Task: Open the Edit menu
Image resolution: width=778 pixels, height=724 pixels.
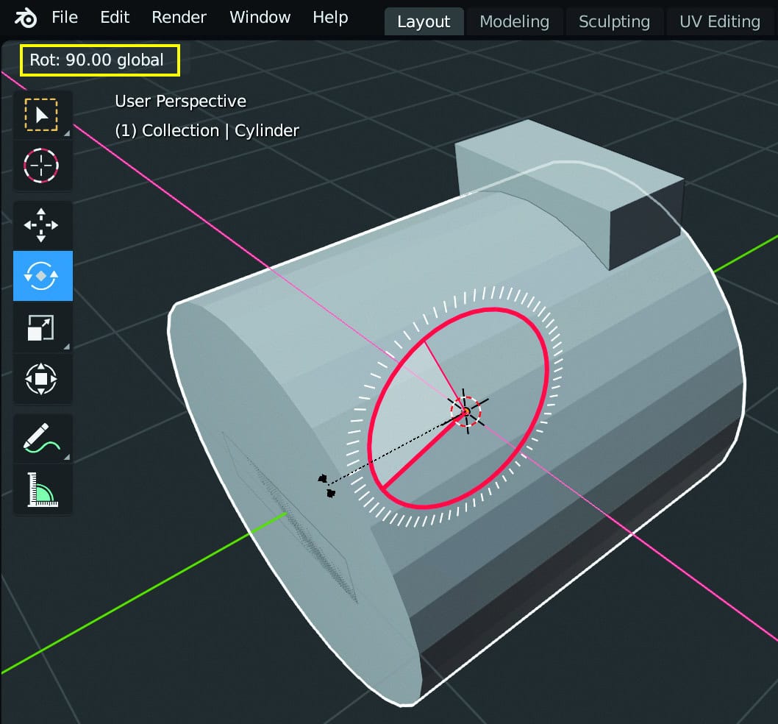Action: [115, 18]
